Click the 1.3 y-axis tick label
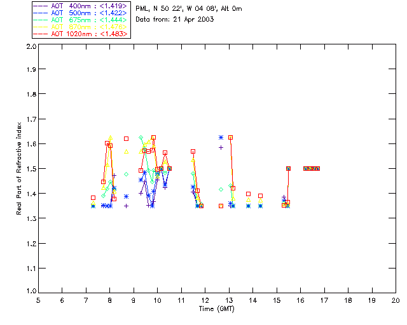The image size is (407, 325). point(31,218)
